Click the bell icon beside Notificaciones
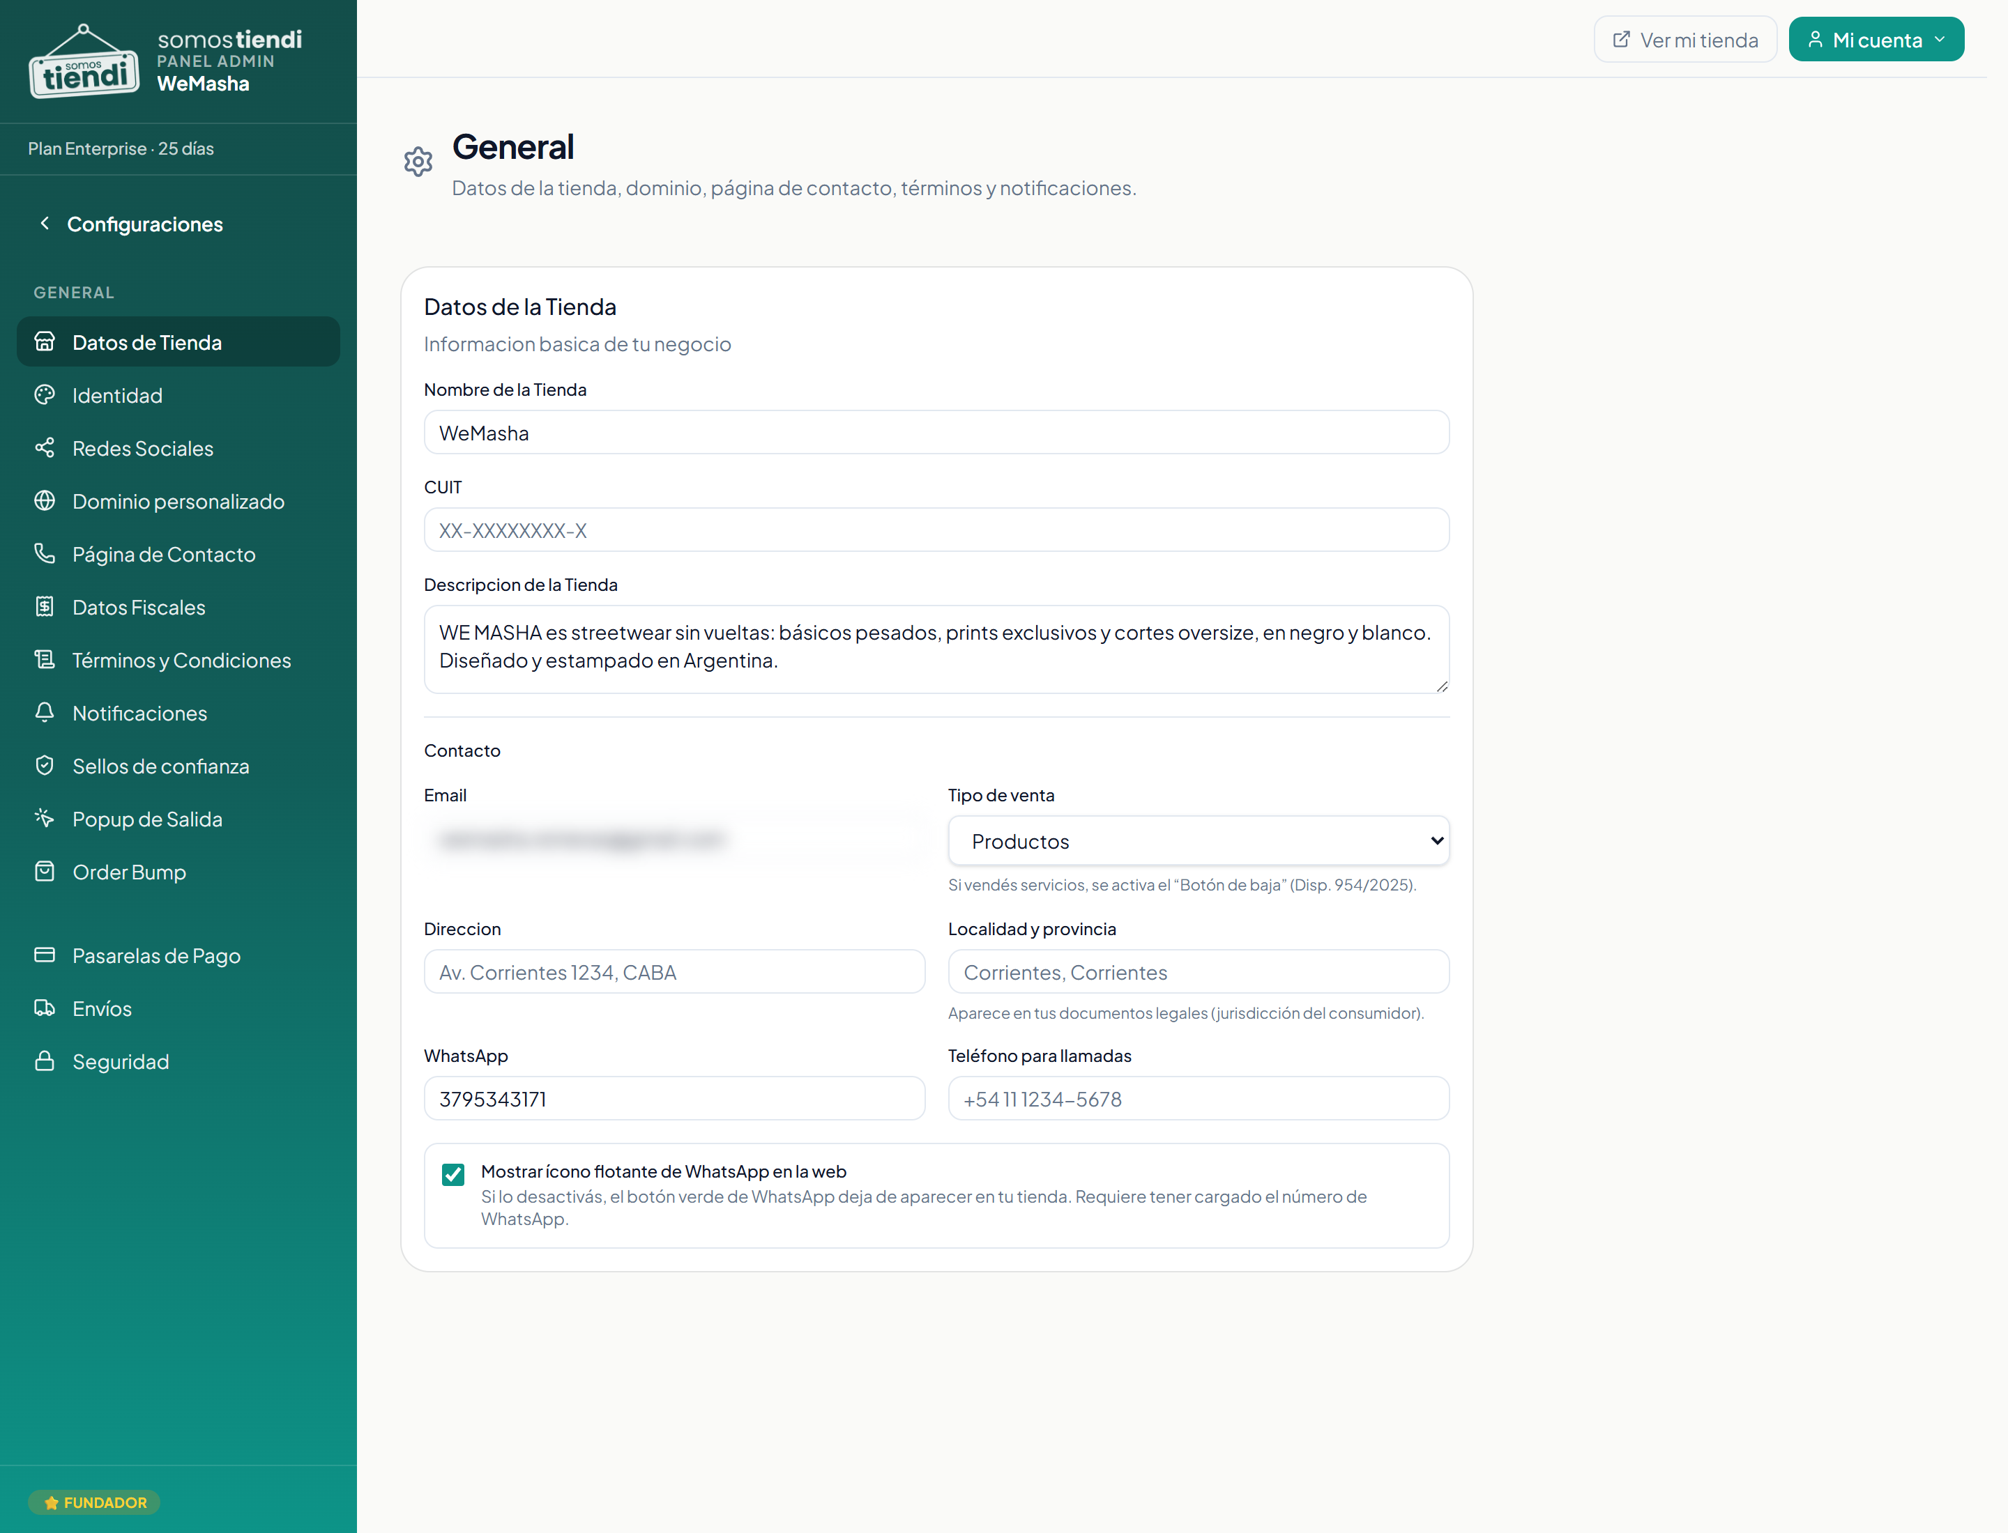 coord(45,711)
